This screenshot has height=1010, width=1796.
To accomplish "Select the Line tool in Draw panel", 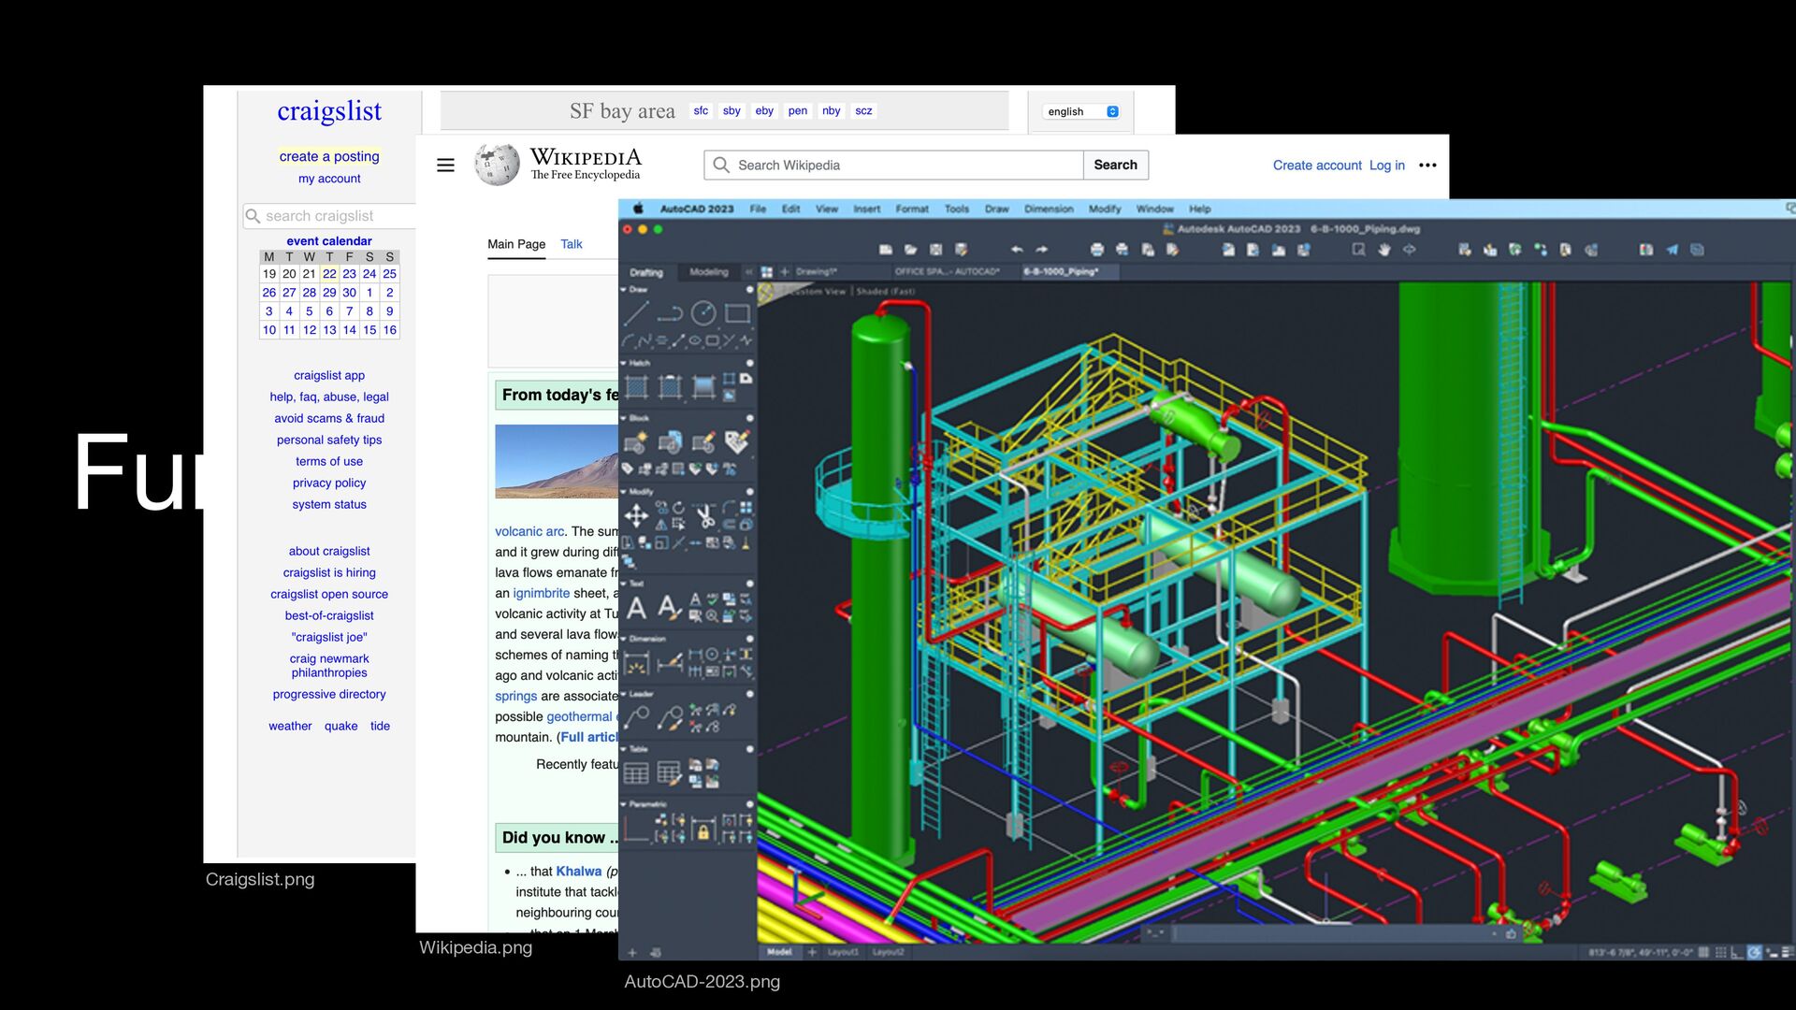I will click(x=636, y=313).
